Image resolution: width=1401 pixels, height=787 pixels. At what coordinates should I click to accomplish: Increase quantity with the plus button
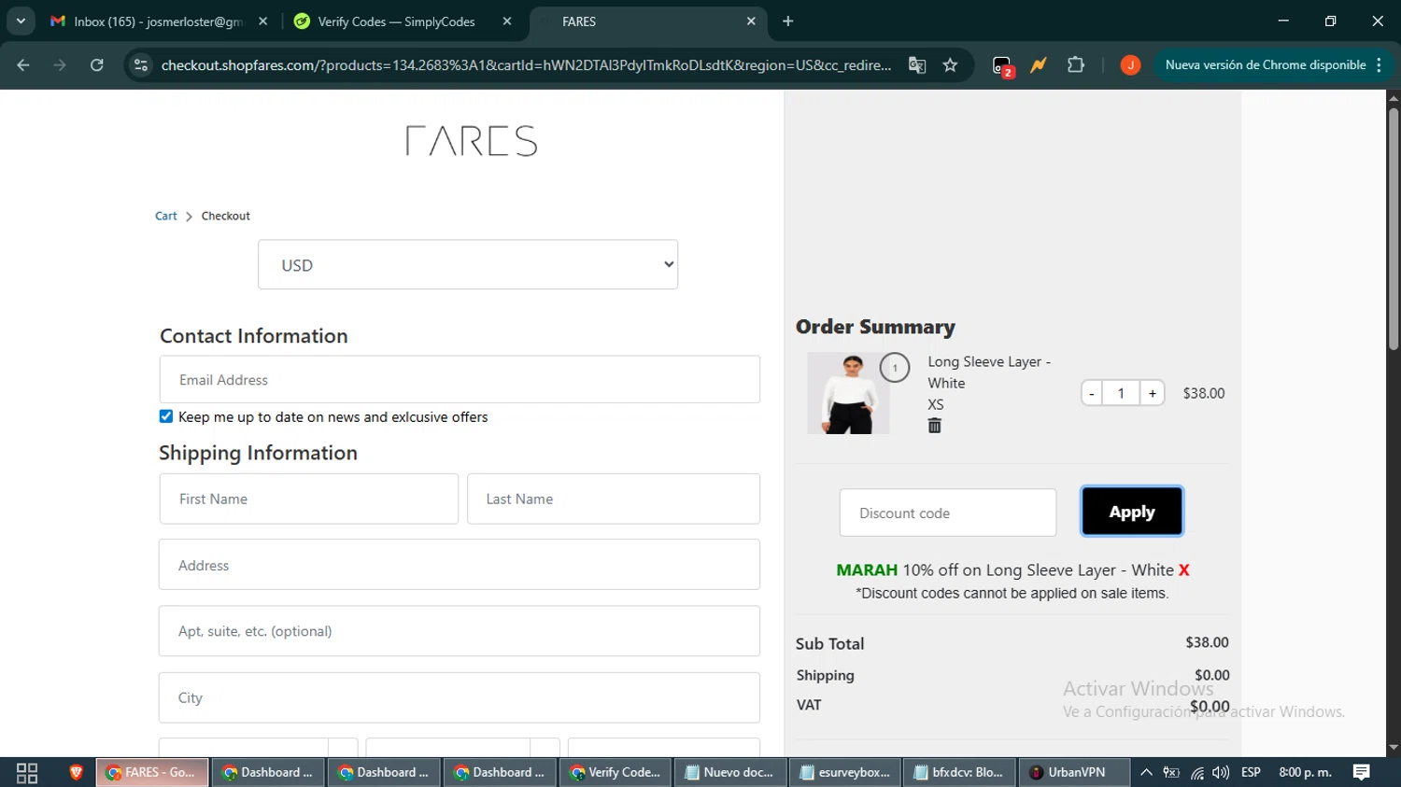1153,393
